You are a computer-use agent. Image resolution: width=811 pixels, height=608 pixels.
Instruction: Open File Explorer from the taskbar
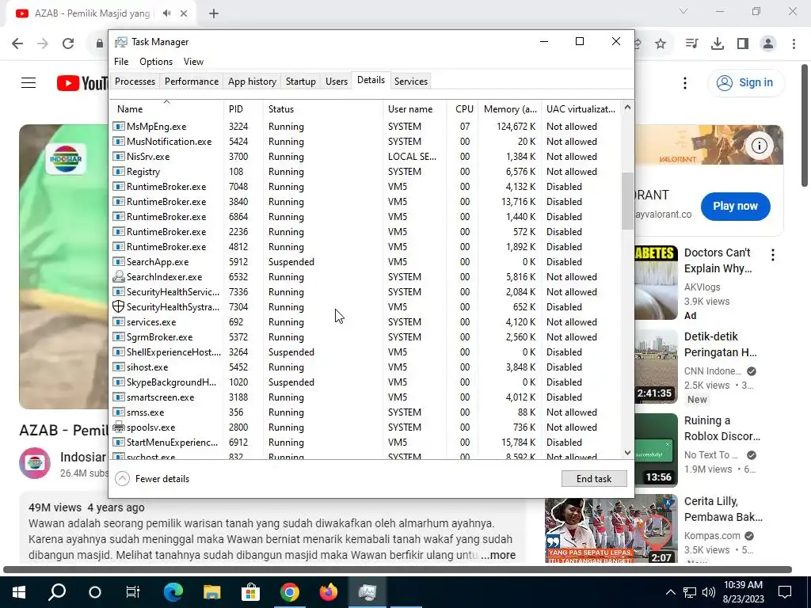coord(211,592)
